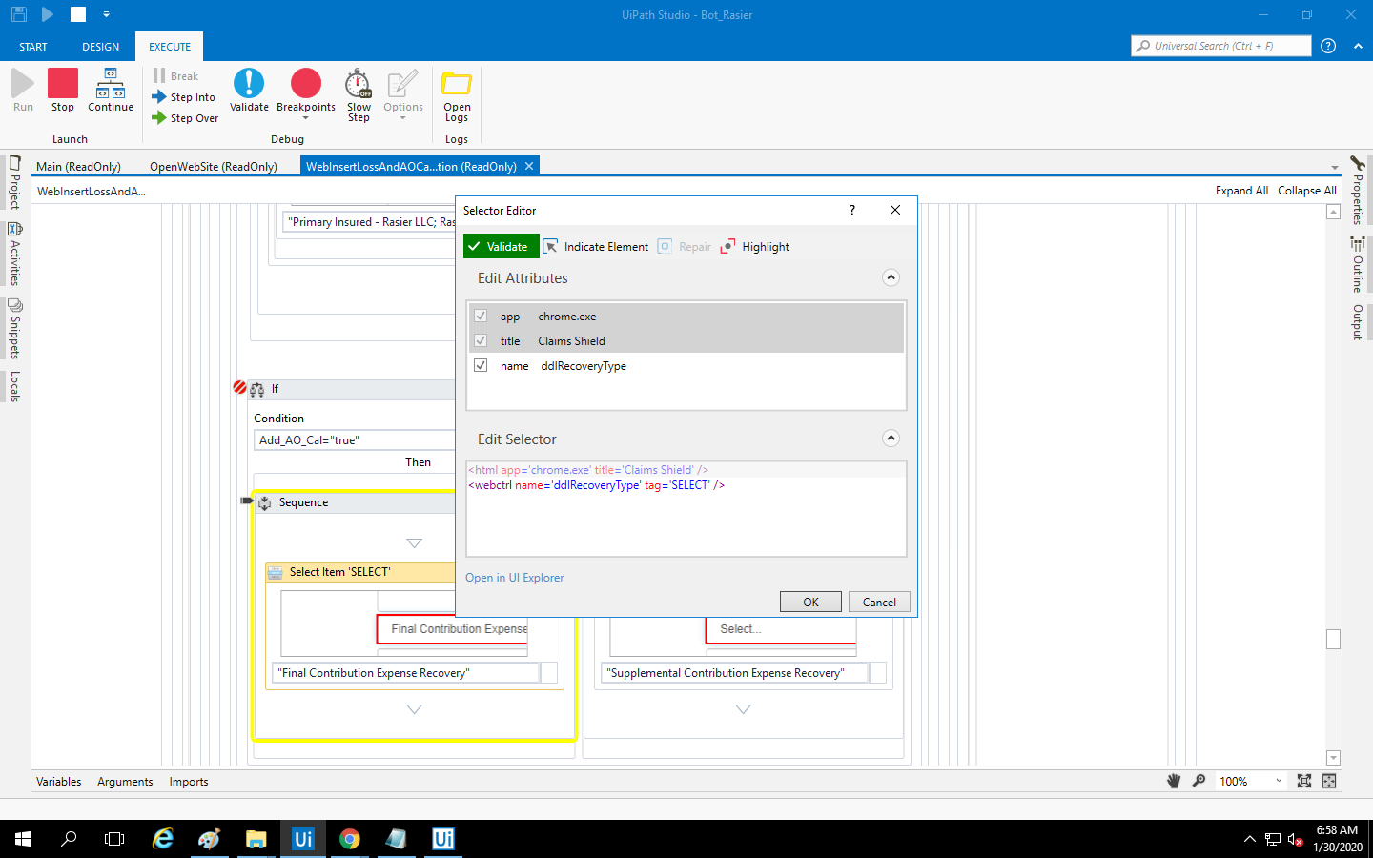Open the Imports panel
1373x858 pixels.
click(189, 782)
